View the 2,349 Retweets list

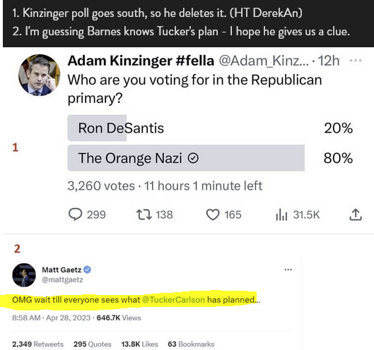pyautogui.click(x=38, y=344)
